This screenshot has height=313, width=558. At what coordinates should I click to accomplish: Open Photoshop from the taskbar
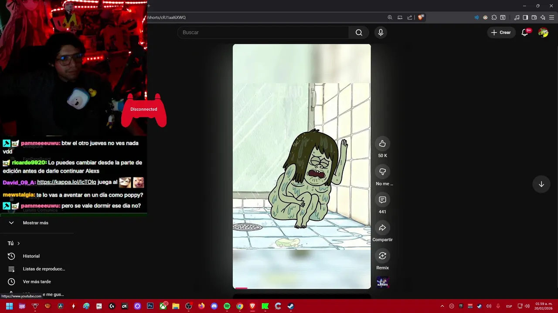pyautogui.click(x=150, y=306)
